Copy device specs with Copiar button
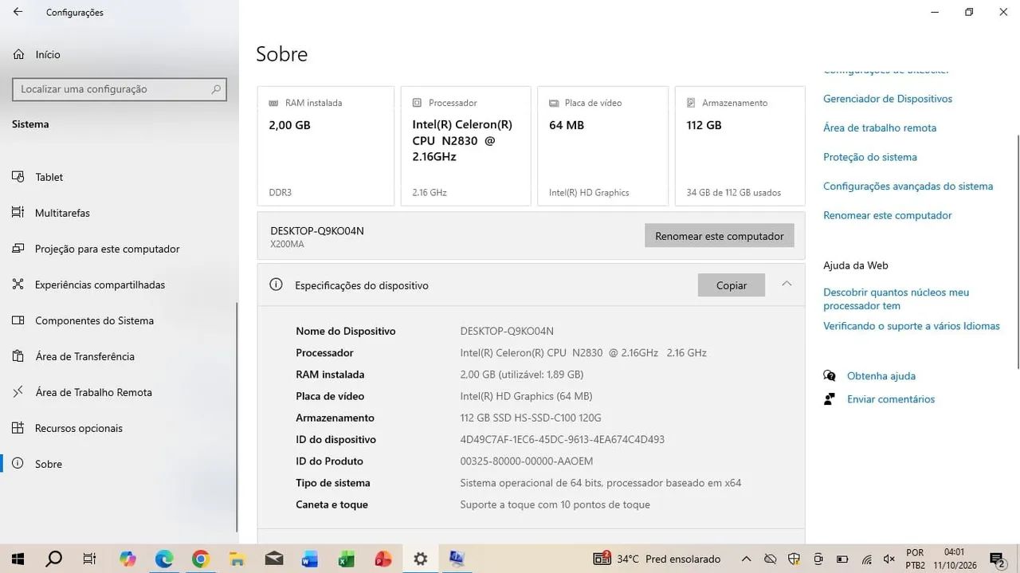The width and height of the screenshot is (1020, 573). click(732, 285)
